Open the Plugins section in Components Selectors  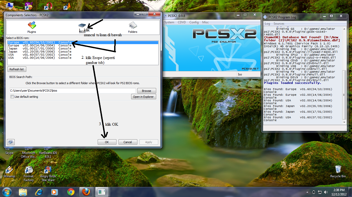[x=32, y=27]
